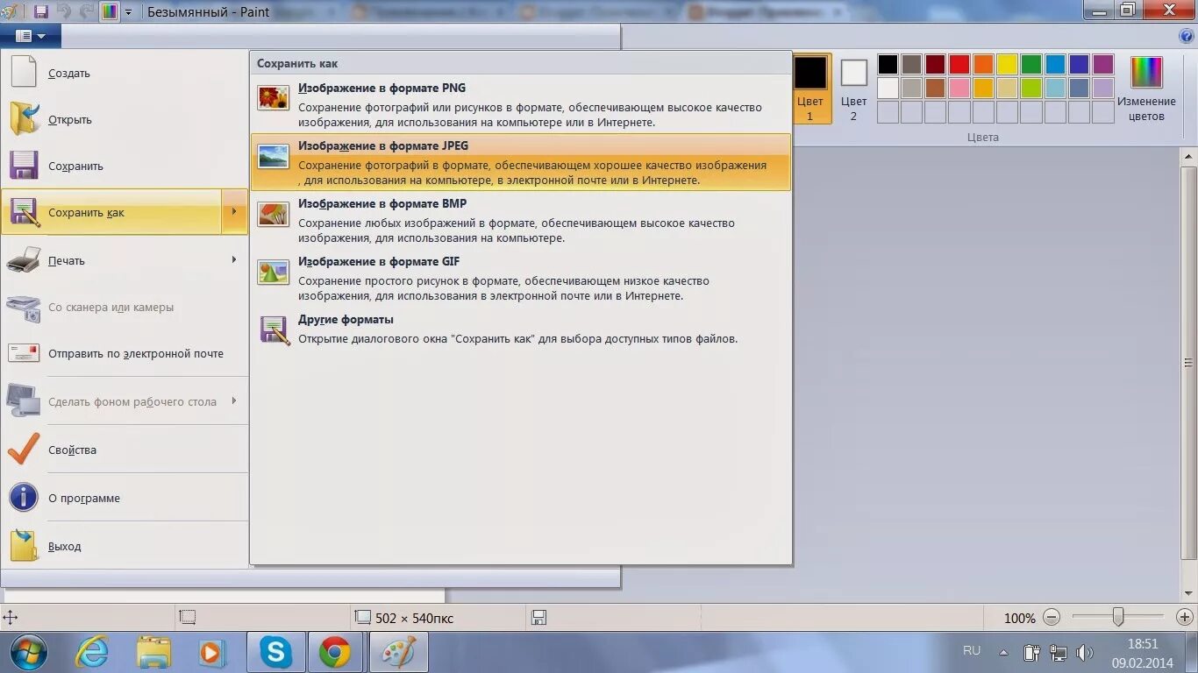Choose Отправить по электронной почте
1198x673 pixels.
pyautogui.click(x=125, y=354)
